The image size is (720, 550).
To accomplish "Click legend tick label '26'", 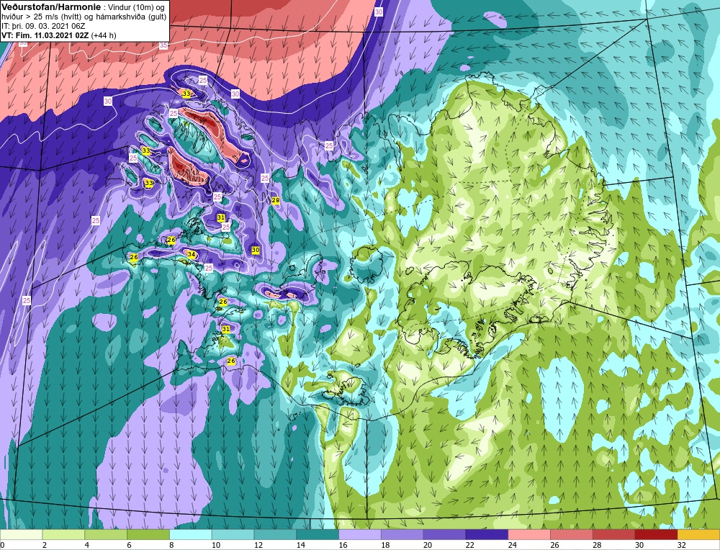I will 554,545.
